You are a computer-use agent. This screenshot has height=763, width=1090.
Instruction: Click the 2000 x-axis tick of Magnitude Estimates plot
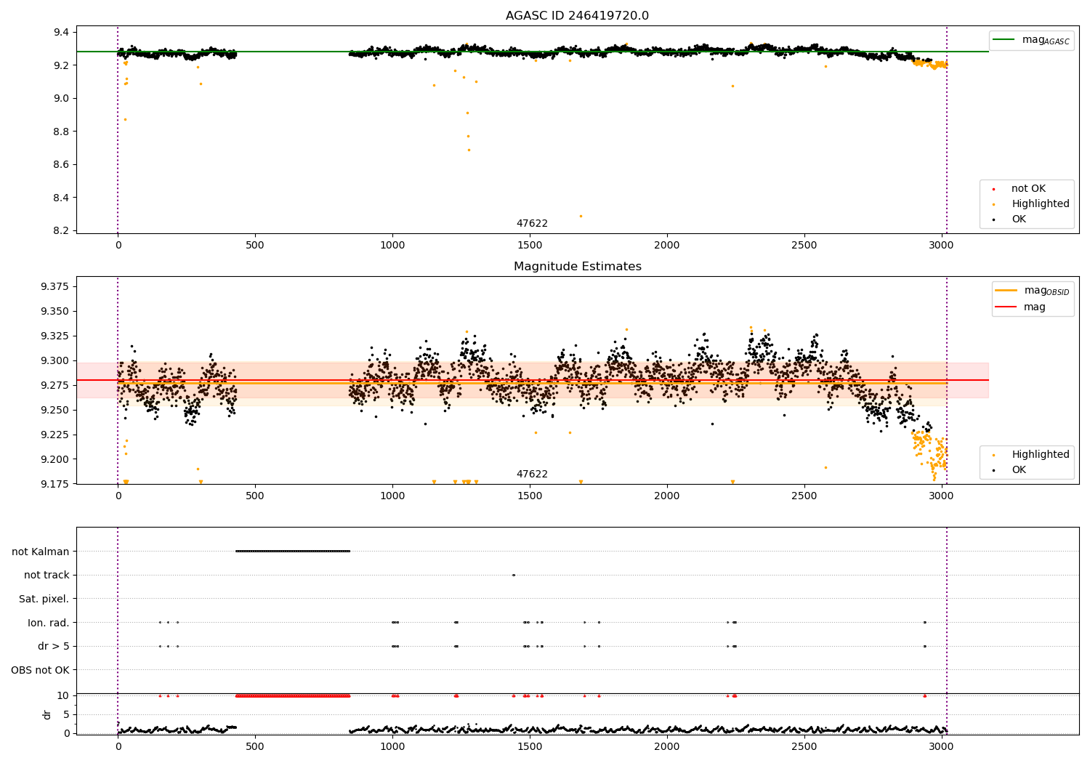666,496
